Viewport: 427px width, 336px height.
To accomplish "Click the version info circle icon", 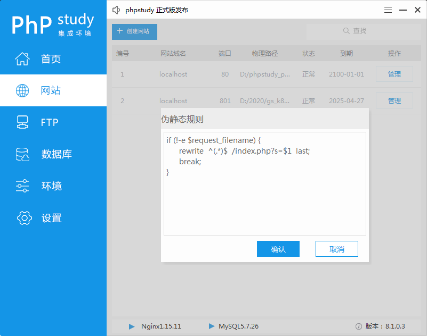I will click(x=359, y=326).
